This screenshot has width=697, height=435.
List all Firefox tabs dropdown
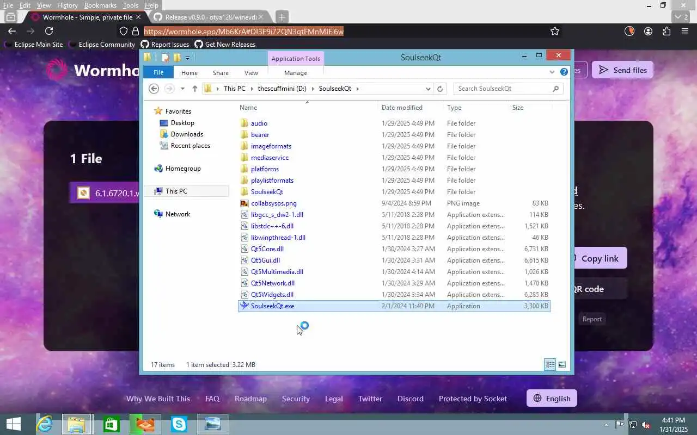(681, 17)
